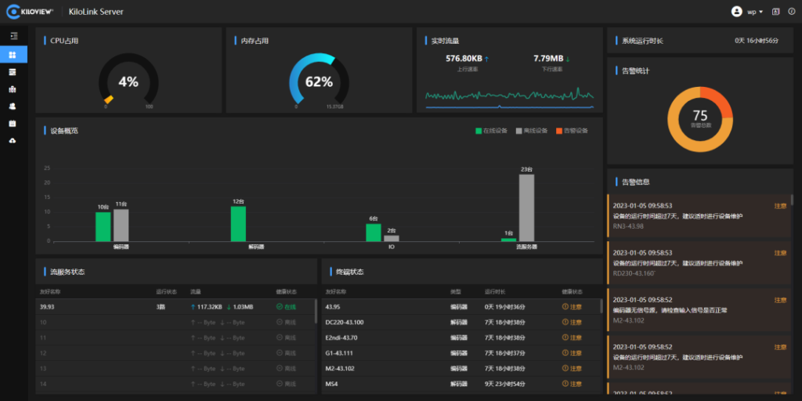802x401 pixels.
Task: Toggle the green 在线设备 legend item
Action: (x=491, y=131)
